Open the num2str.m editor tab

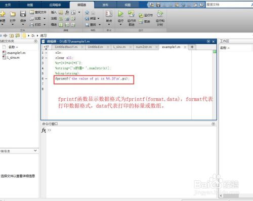[144, 47]
